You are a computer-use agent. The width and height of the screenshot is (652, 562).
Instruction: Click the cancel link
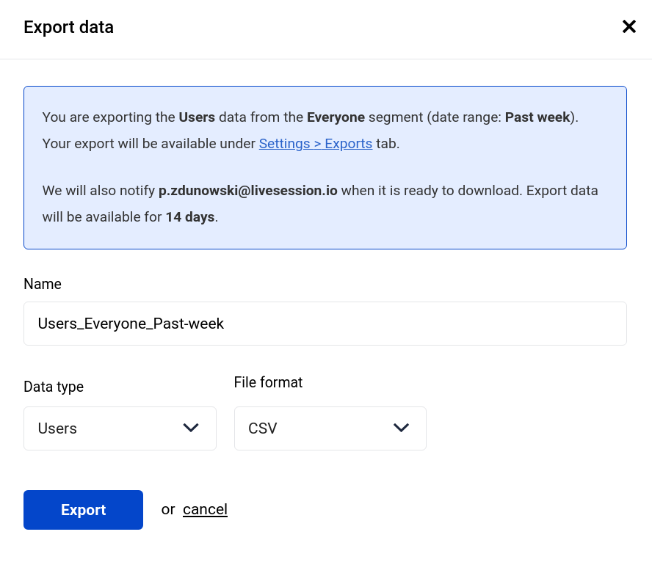pos(205,509)
